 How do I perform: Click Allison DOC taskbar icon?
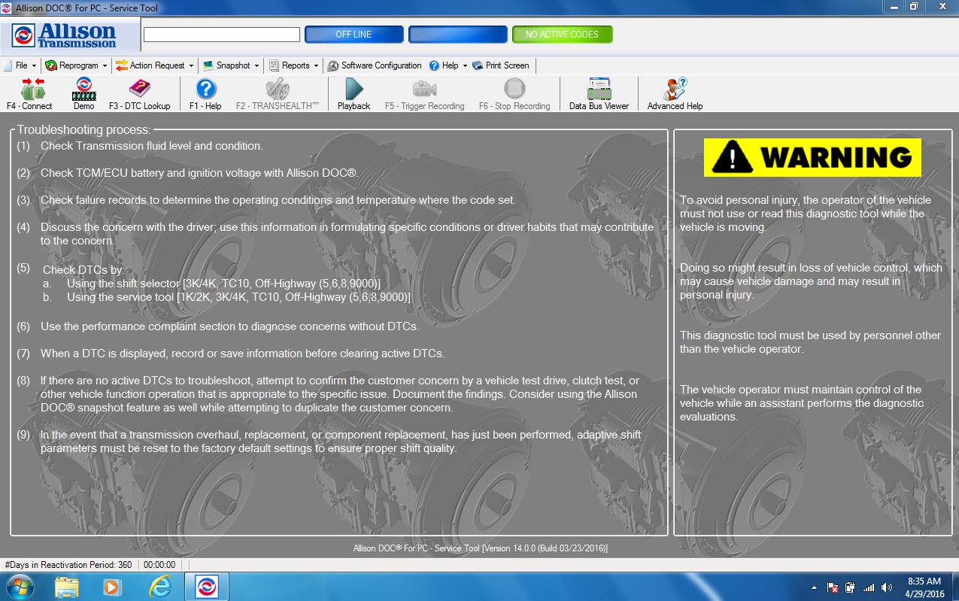[207, 587]
